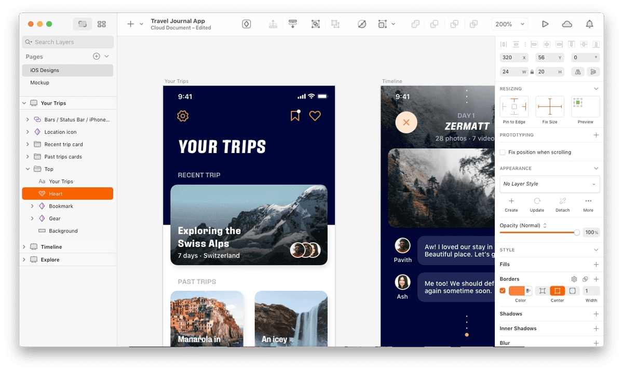The height and width of the screenshot is (372, 623).
Task: Click the flip vertical icon in inspector
Action: [x=593, y=72]
